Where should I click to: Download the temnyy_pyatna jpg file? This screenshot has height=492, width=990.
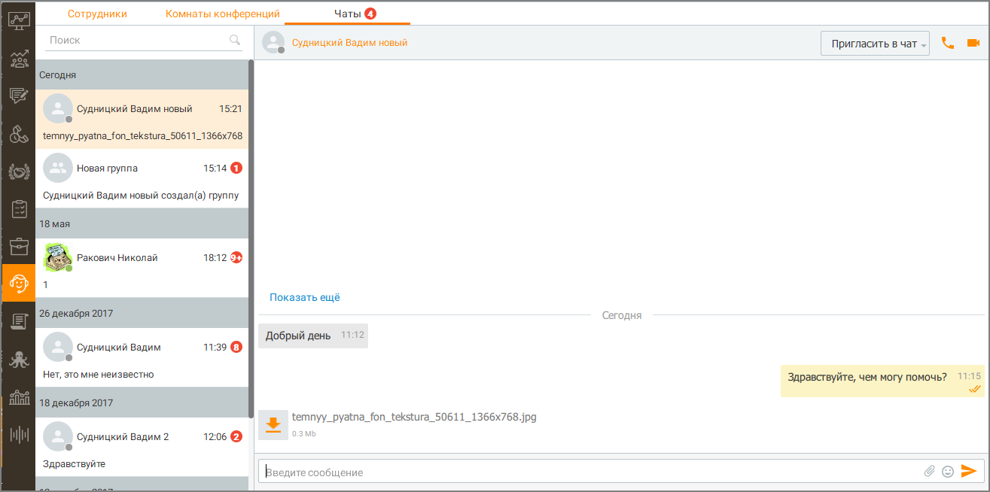(x=273, y=425)
